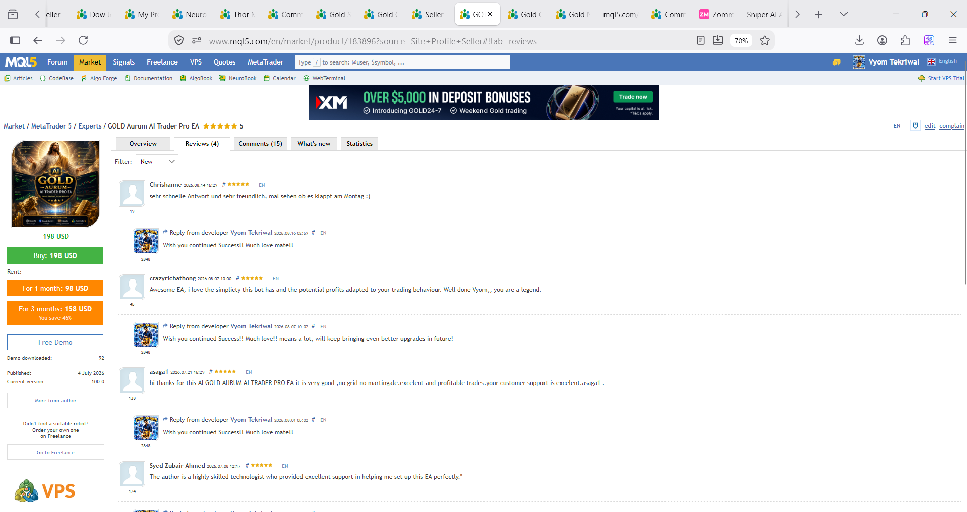Screen dimensions: 967x512
Task: Open Syed Zubair Ahmed's profile avatar
Action: [132, 474]
